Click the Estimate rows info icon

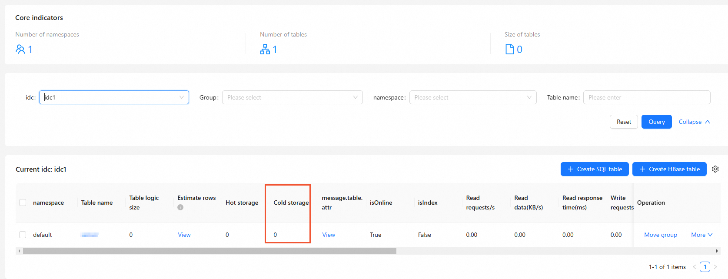180,207
